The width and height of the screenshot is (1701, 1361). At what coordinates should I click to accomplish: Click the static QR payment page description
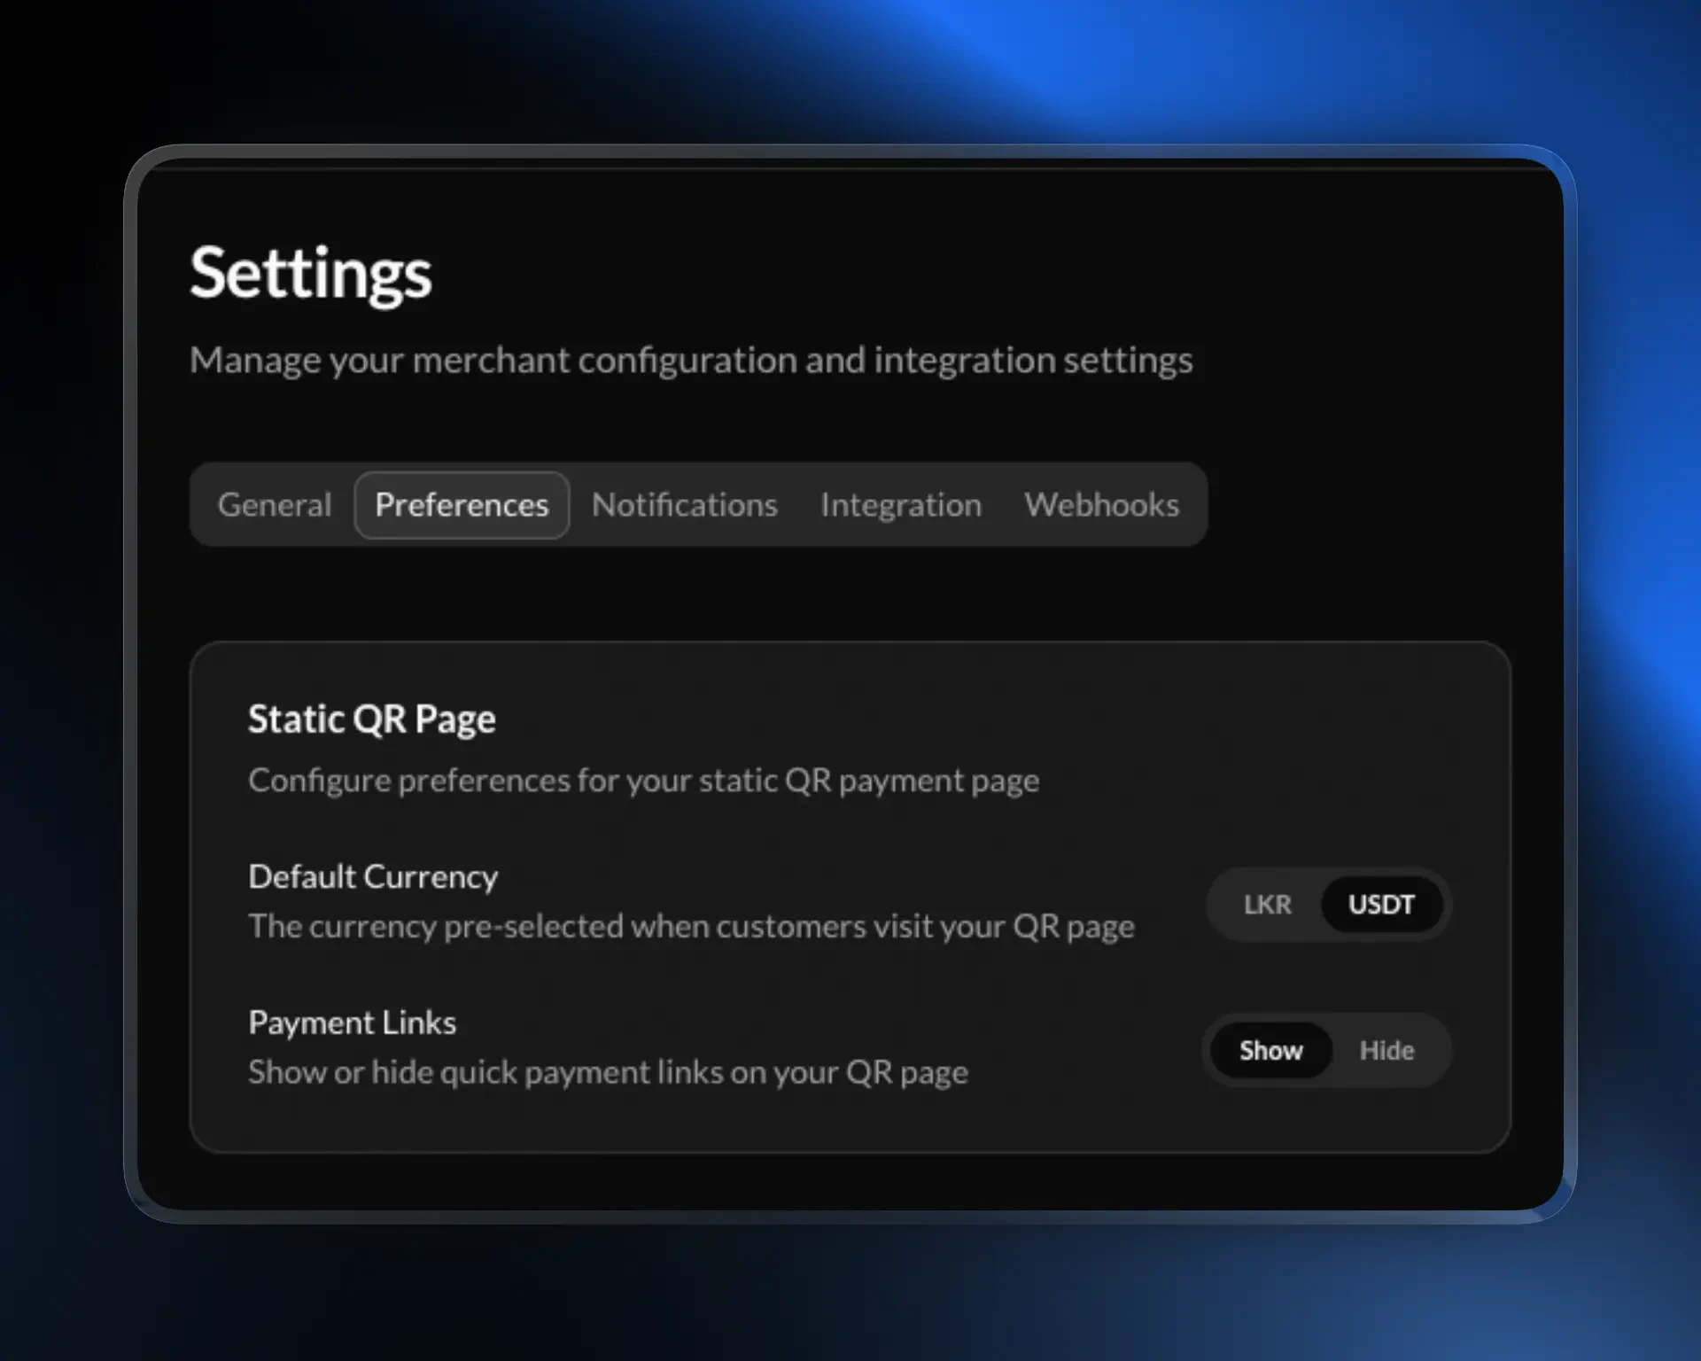pos(644,779)
